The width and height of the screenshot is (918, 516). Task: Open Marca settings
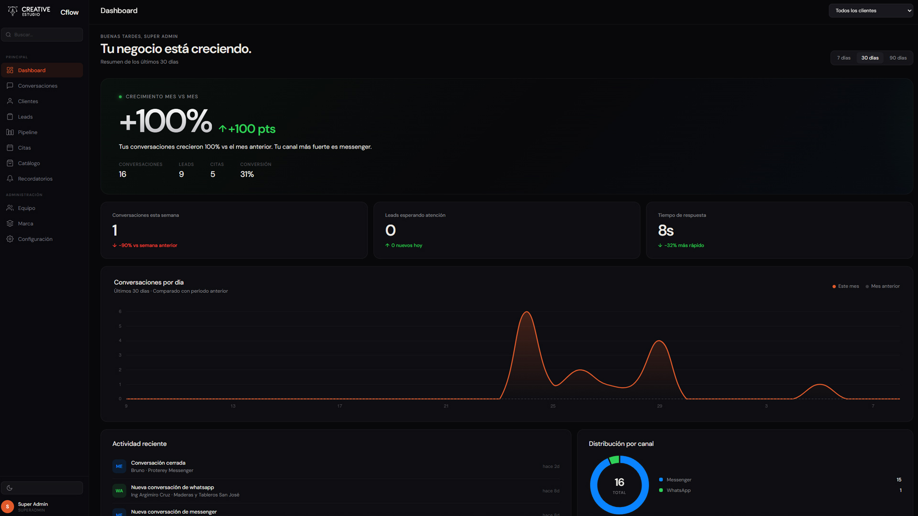click(x=42, y=224)
